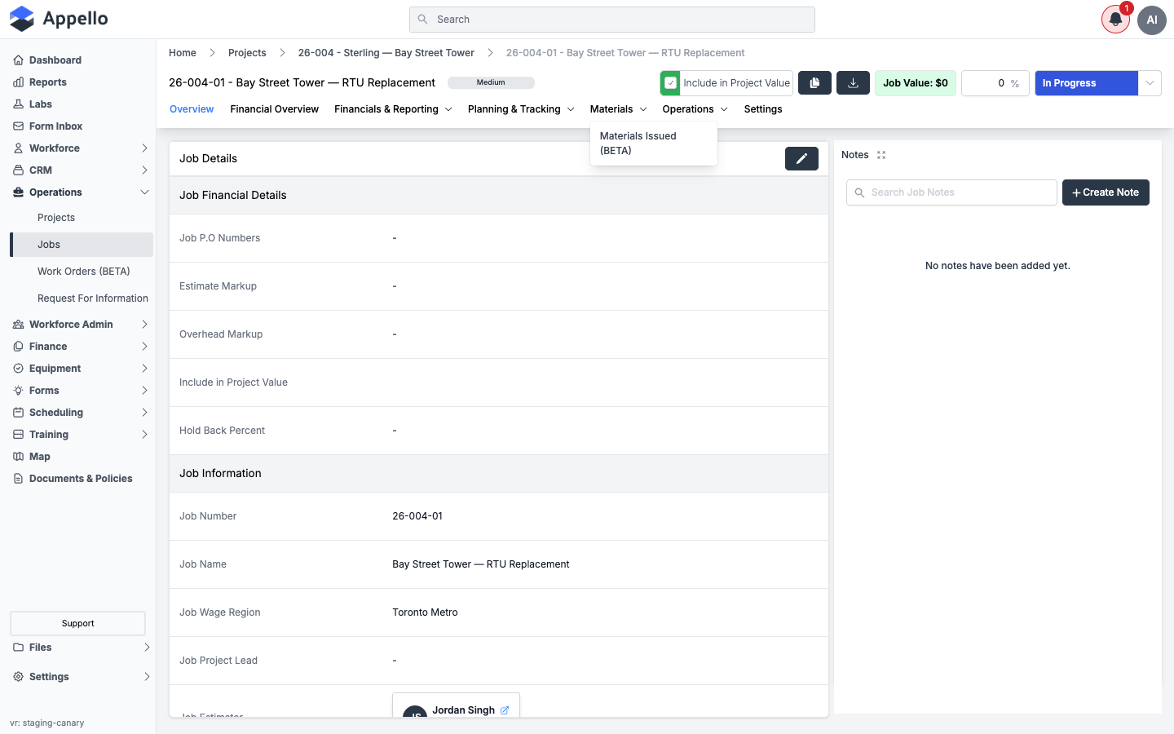The width and height of the screenshot is (1174, 734).
Task: Collapse the Operations sidebar section
Action: pos(82,192)
